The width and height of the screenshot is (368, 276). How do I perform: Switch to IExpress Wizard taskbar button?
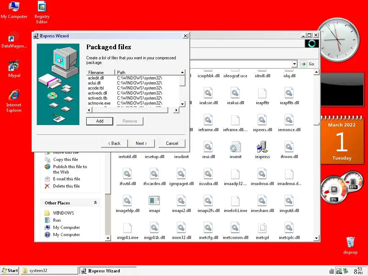pos(108,271)
